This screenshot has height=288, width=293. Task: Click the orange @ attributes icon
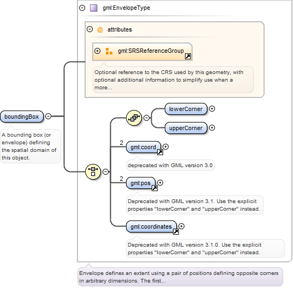click(100, 29)
